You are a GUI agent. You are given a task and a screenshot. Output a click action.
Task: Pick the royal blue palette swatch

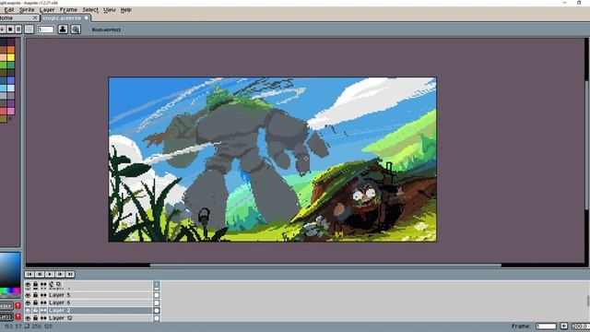11,80
